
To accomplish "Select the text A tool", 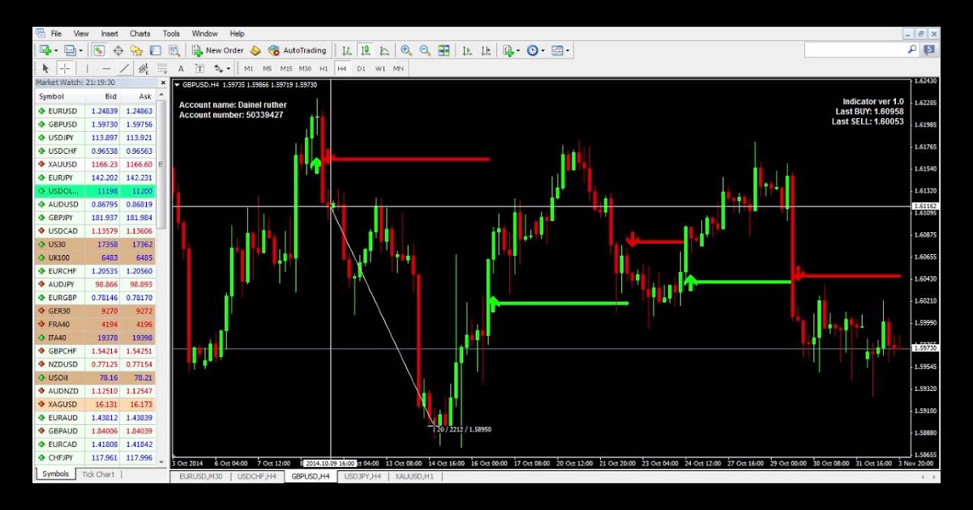I will tap(180, 69).
